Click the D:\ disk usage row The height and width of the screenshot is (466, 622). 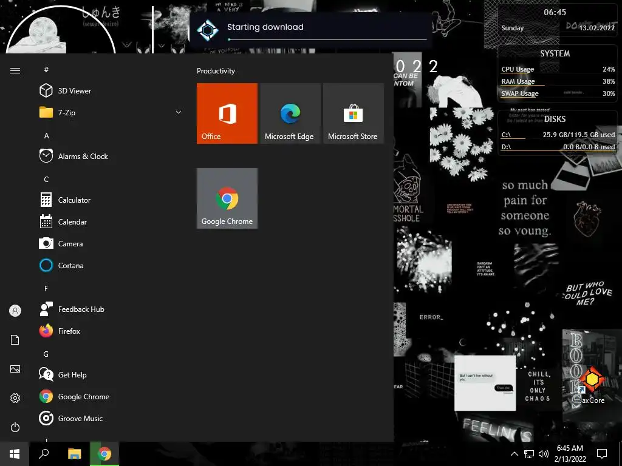[x=558, y=147]
